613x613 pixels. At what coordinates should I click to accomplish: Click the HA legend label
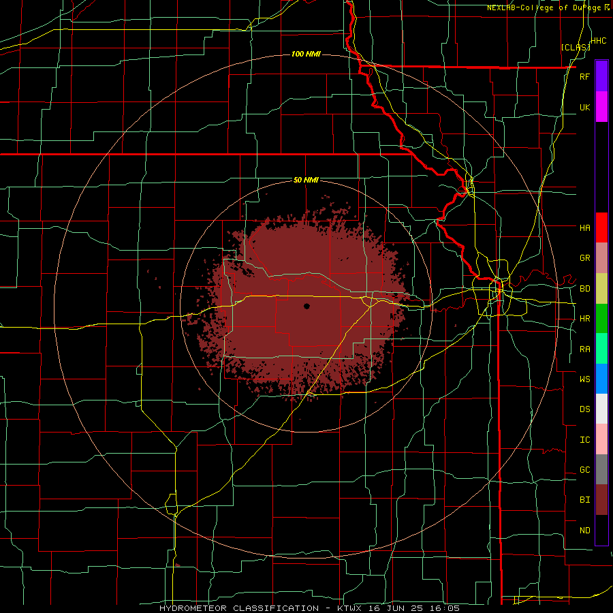click(584, 227)
